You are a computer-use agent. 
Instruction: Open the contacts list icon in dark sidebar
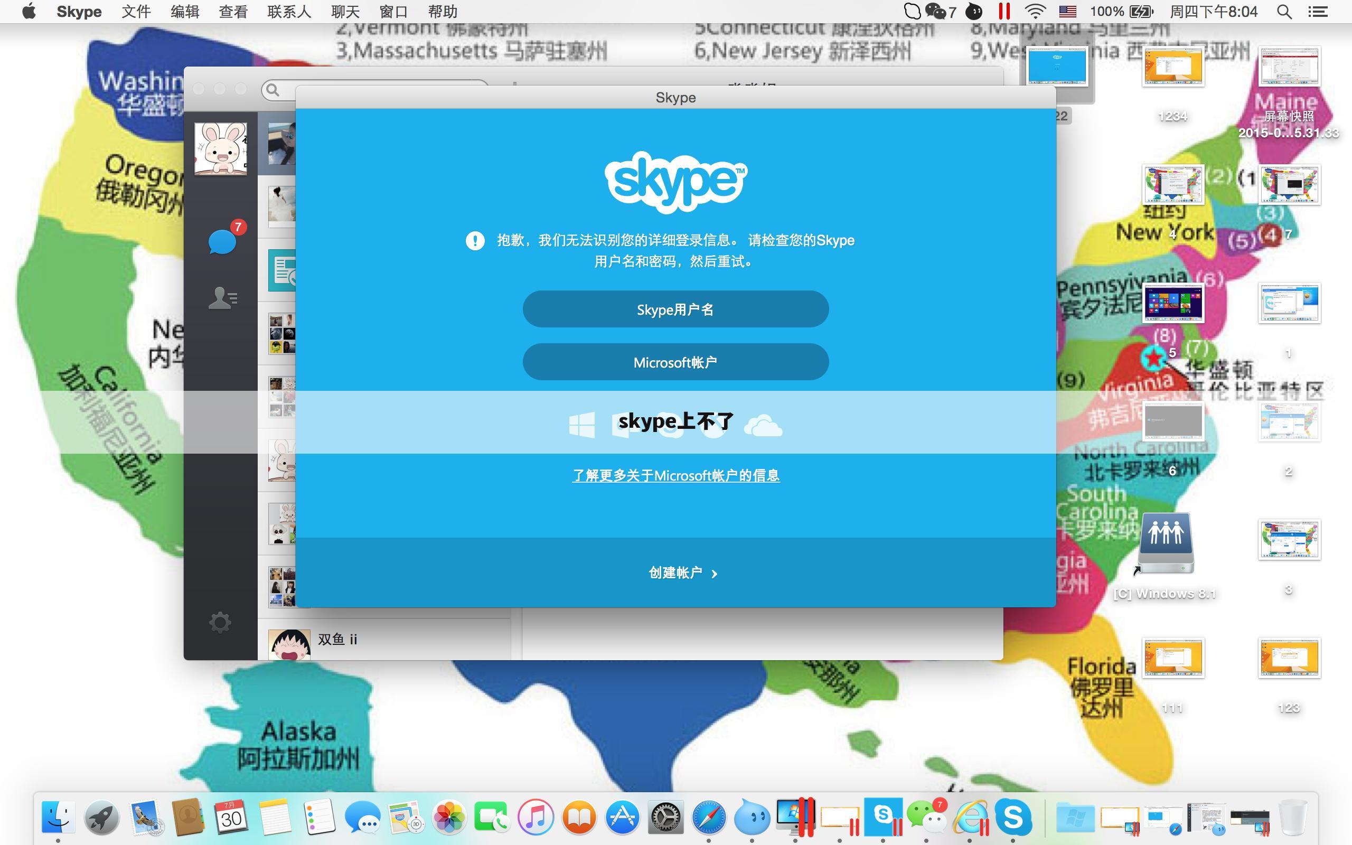tap(222, 298)
